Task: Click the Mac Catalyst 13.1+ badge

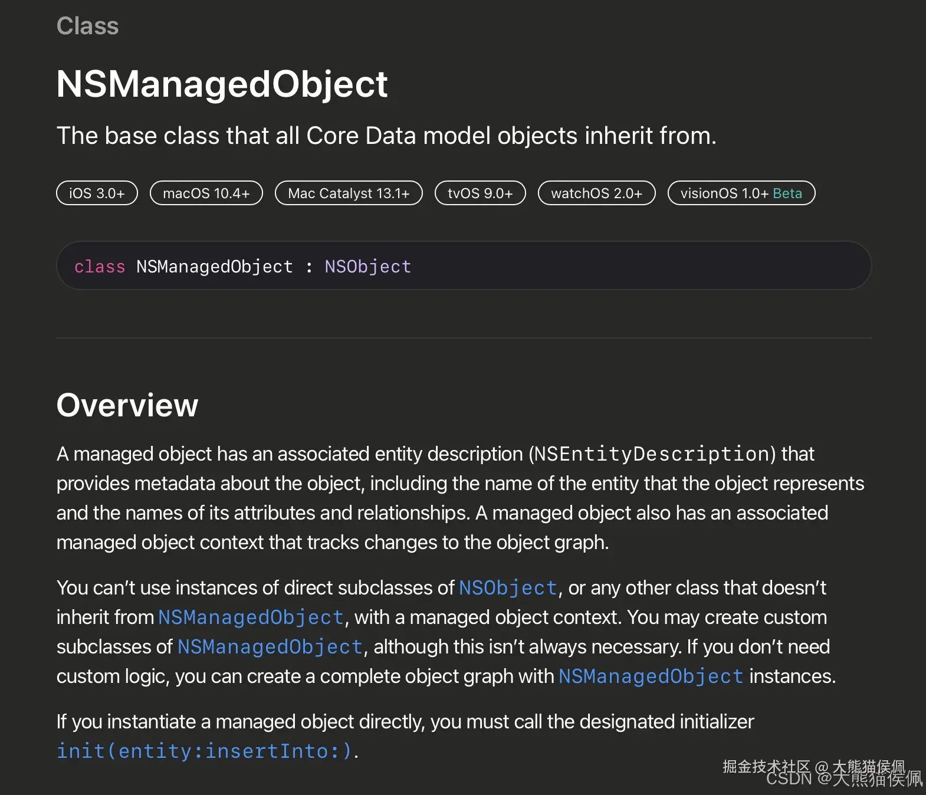Action: point(349,193)
